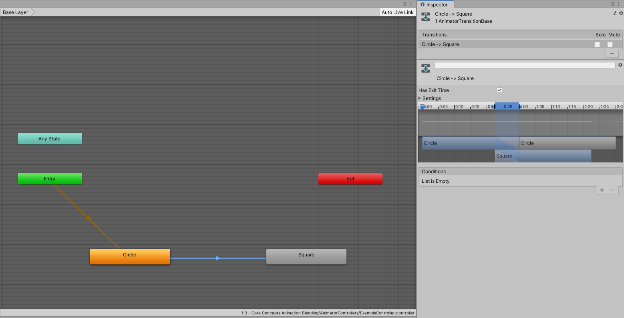Expand the Settings foldout
This screenshot has width=624, height=318.
point(420,98)
